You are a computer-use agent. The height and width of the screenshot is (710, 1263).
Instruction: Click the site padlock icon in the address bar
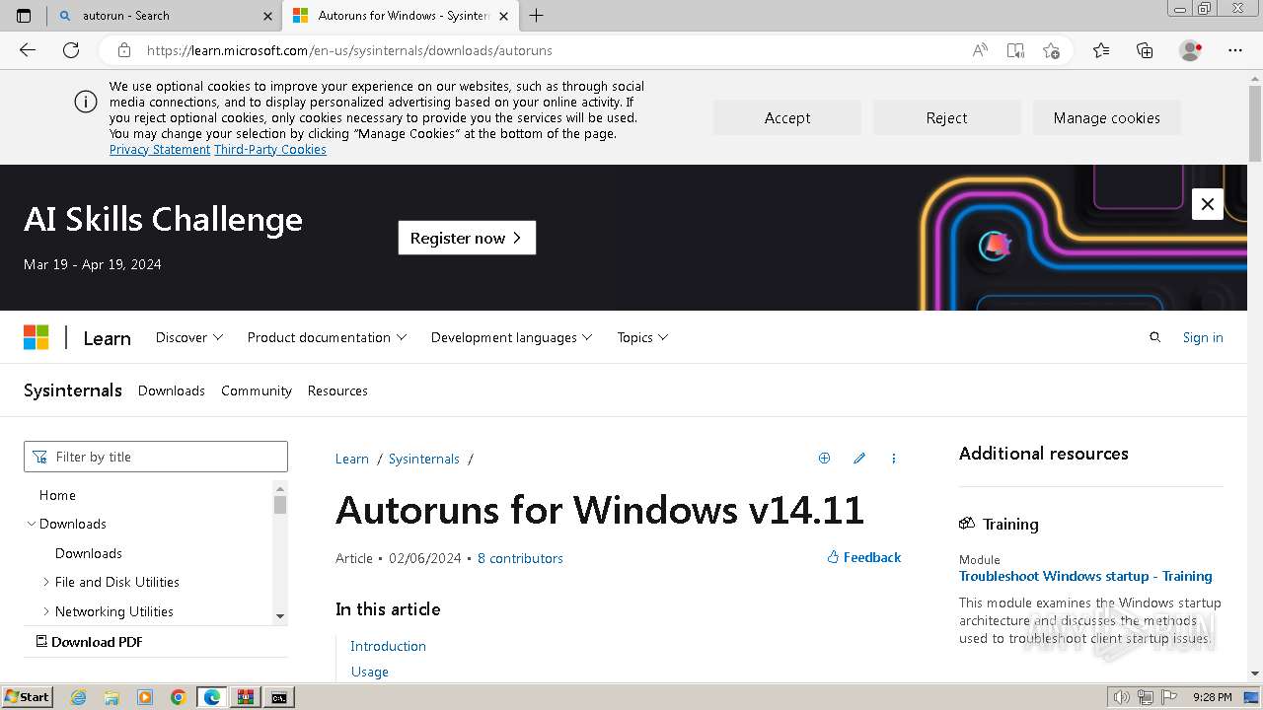click(x=123, y=50)
